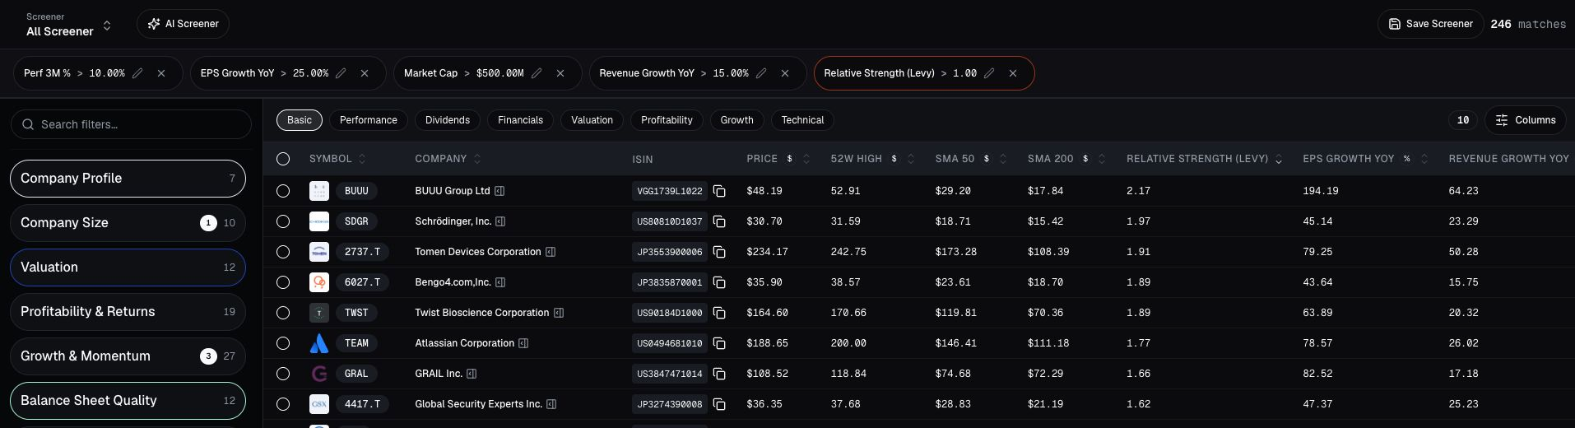Click the Search filters input
This screenshot has height=428, width=1575.
pyautogui.click(x=131, y=124)
